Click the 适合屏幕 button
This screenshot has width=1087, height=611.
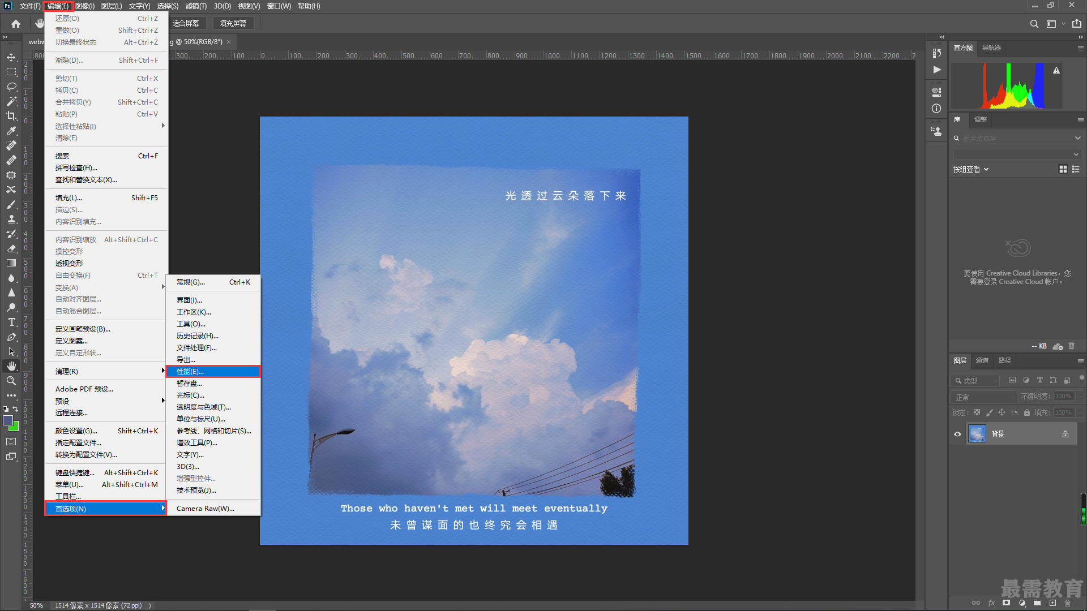(186, 23)
